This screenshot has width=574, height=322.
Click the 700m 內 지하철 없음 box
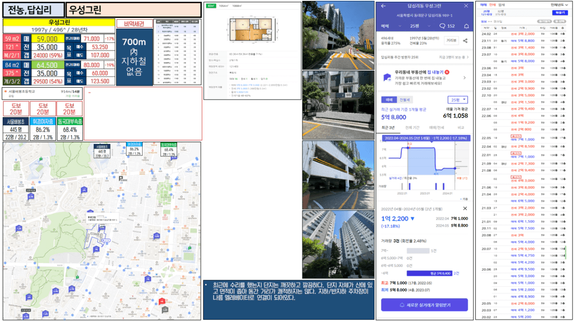[x=135, y=57]
